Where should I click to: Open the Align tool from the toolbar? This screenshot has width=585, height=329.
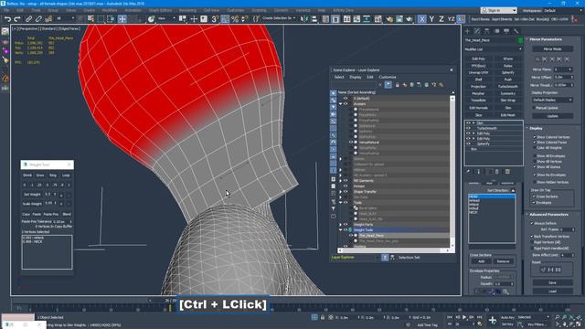pyautogui.click(x=314, y=18)
